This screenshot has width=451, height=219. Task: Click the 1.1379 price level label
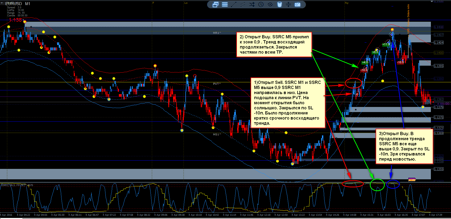439,107
